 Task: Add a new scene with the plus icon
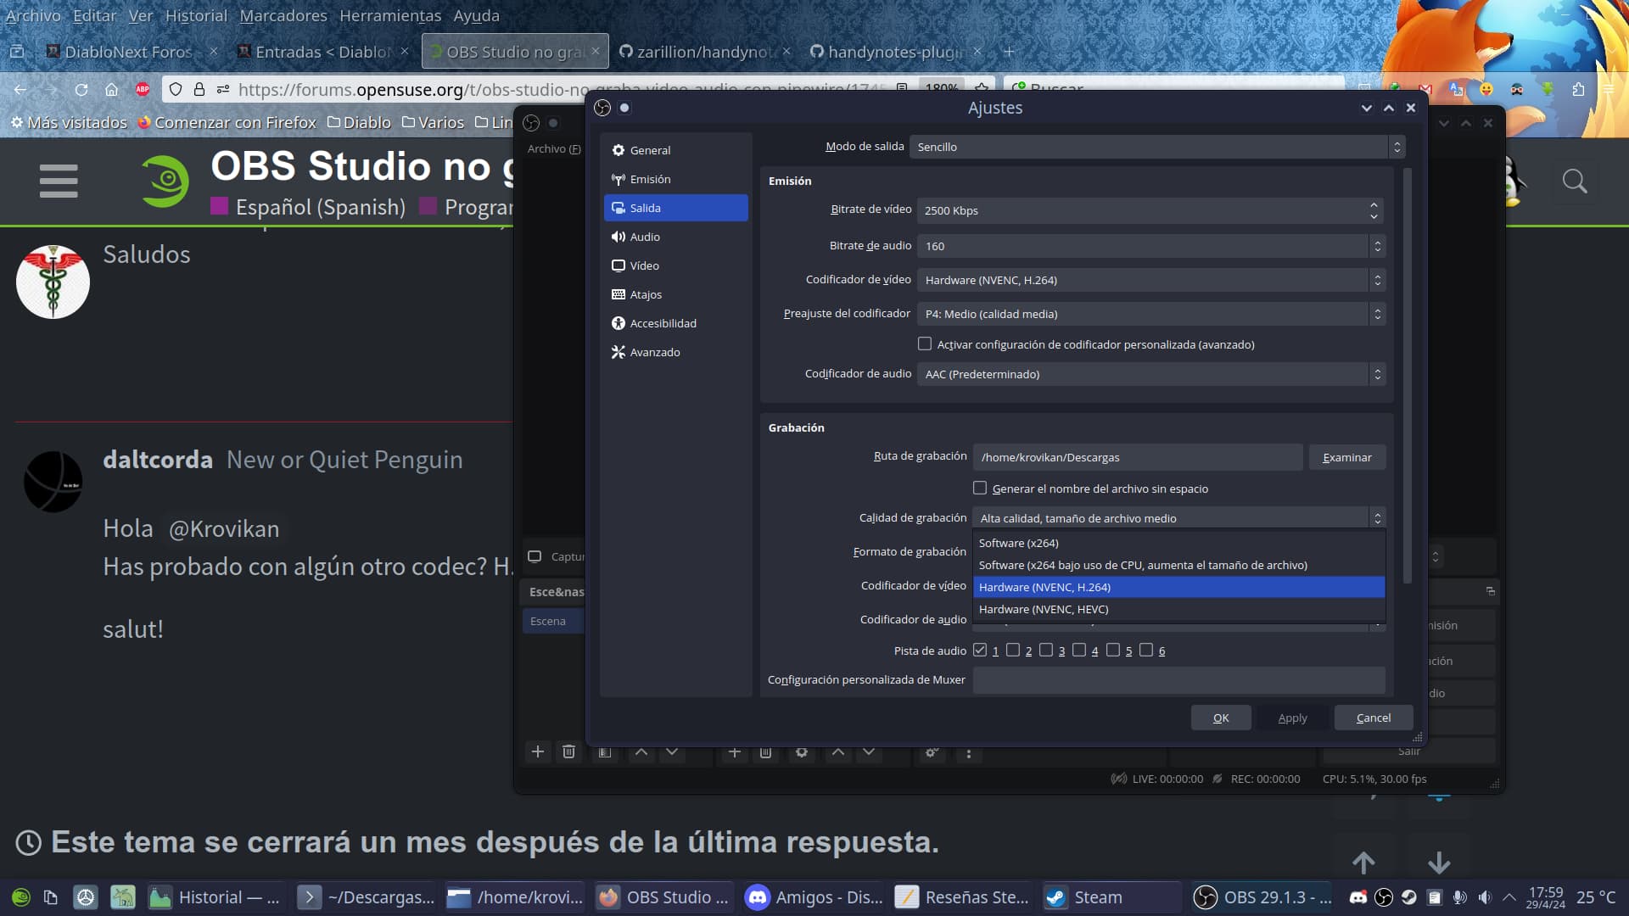pyautogui.click(x=537, y=752)
